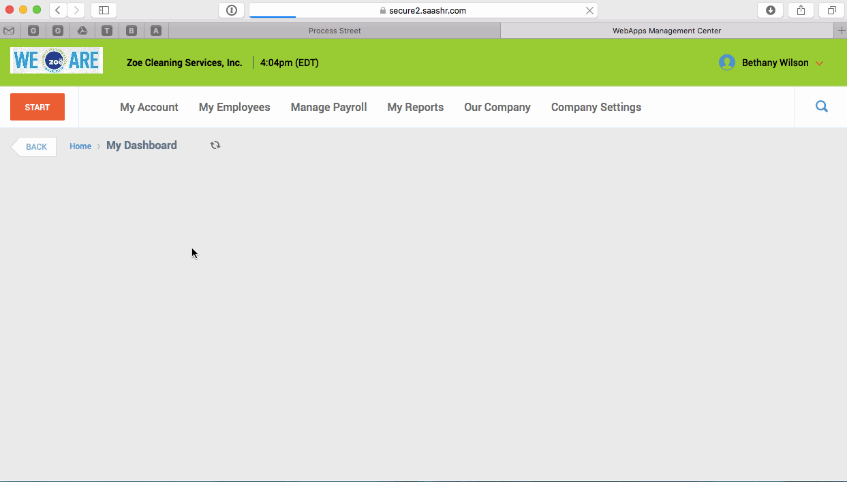The width and height of the screenshot is (847, 482).
Task: Show all open tabs overview
Action: (x=831, y=10)
